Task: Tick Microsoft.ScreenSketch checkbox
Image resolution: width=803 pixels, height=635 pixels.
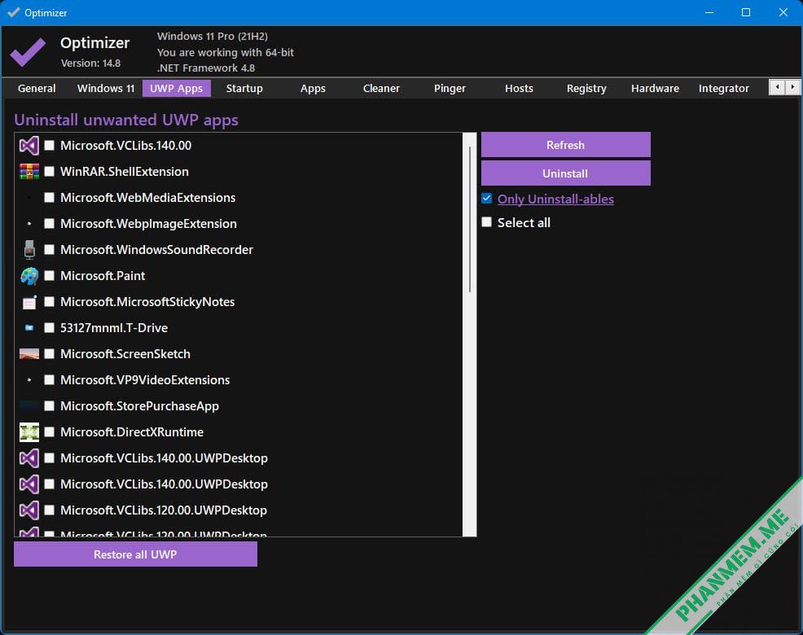Action: click(x=49, y=354)
